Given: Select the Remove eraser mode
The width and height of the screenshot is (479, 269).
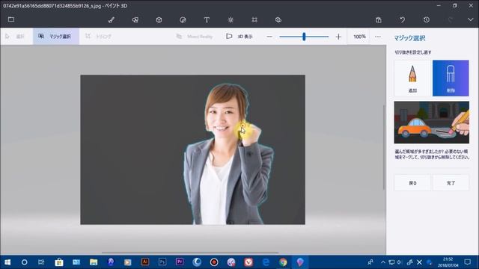Looking at the screenshot, I should [x=451, y=78].
